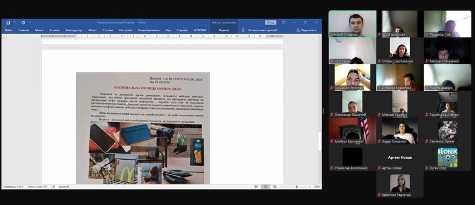This screenshot has height=205, width=475.
Task: Select the police warning picture in document
Action: click(x=143, y=128)
